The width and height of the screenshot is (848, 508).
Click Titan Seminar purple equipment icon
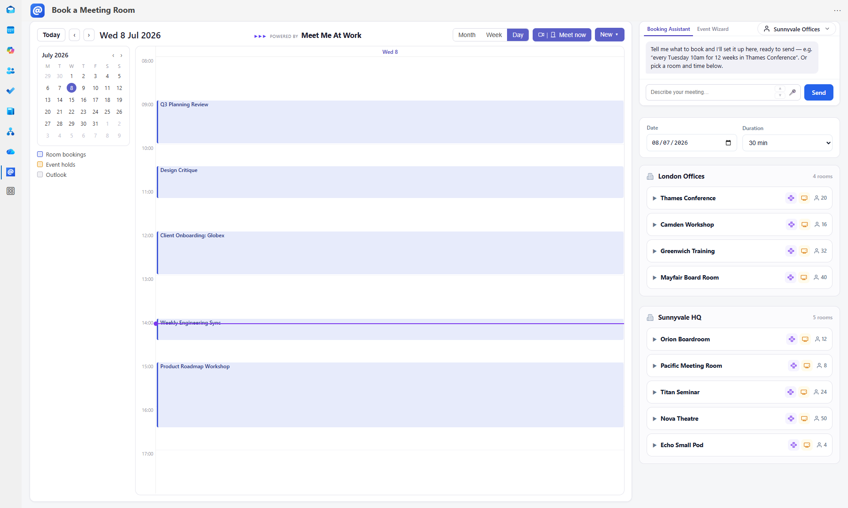[791, 392]
